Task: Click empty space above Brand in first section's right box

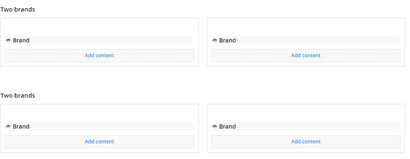Action: (306, 27)
